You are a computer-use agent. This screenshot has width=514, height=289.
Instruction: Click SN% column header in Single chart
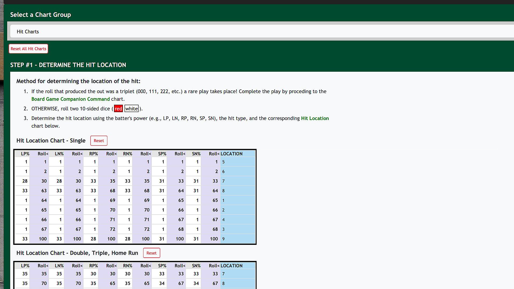[x=196, y=154]
